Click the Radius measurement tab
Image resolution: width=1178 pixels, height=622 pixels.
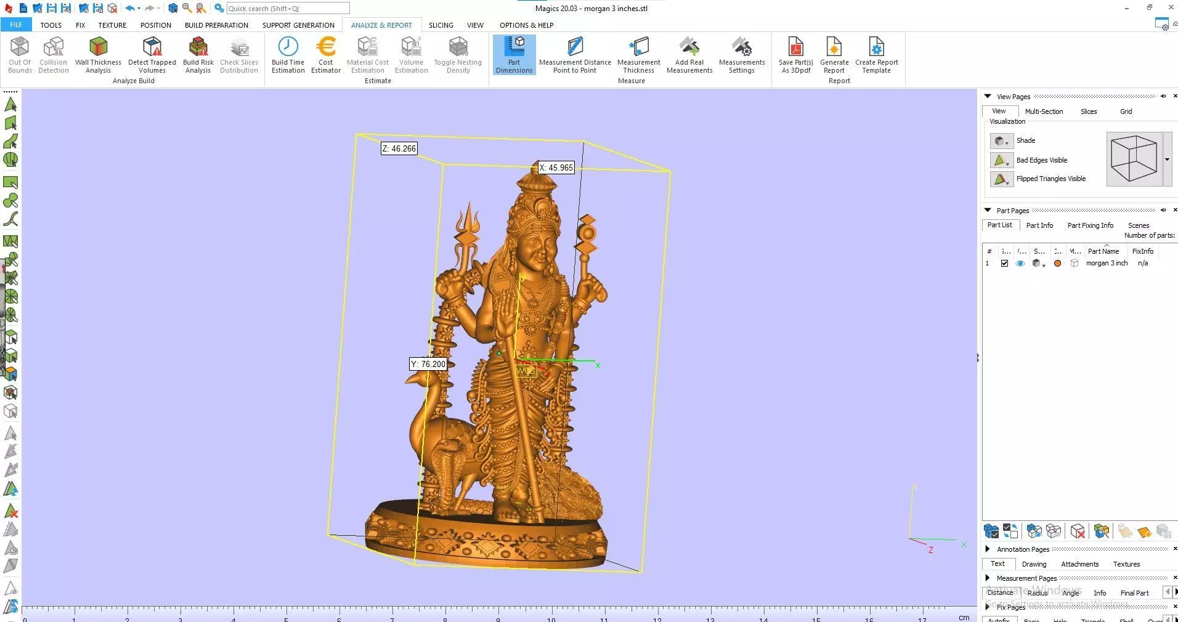[1037, 593]
